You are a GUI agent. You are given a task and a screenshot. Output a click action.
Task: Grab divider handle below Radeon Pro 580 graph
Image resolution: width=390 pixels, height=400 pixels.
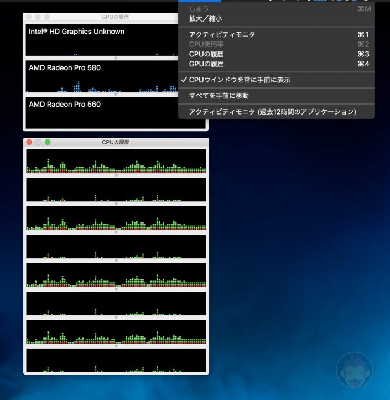116,95
